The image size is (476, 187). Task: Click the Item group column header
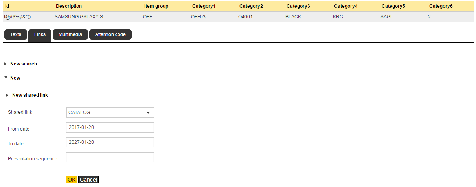pos(156,6)
